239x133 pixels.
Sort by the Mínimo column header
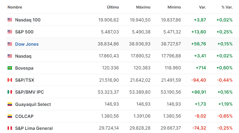click(x=174, y=7)
